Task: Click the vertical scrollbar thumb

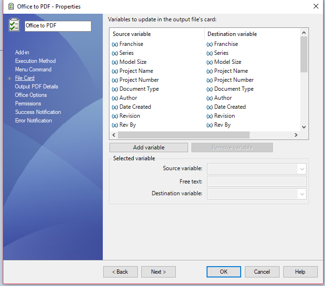Action: pyautogui.click(x=304, y=54)
